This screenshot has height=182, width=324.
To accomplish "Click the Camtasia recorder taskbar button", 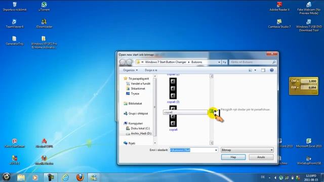I will pos(50,177).
